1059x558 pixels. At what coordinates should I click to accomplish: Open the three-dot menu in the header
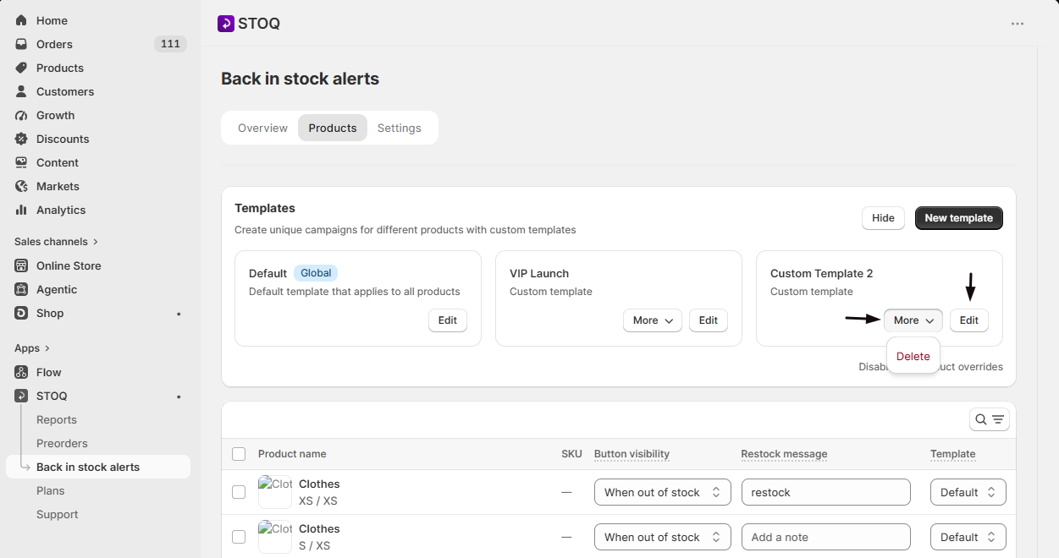[x=1018, y=24]
